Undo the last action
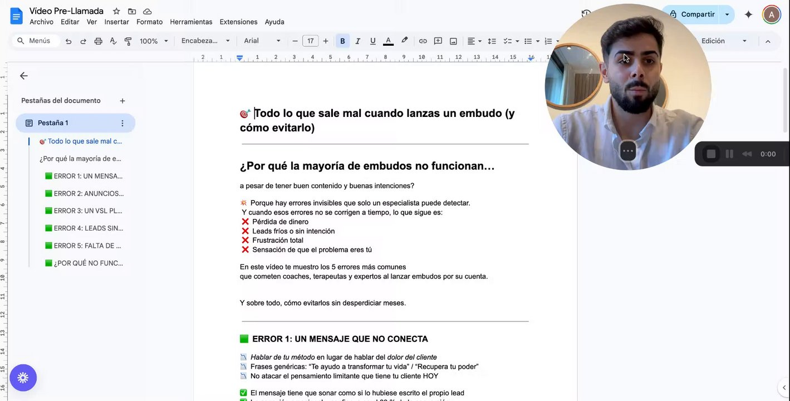This screenshot has height=401, width=790. pyautogui.click(x=68, y=41)
